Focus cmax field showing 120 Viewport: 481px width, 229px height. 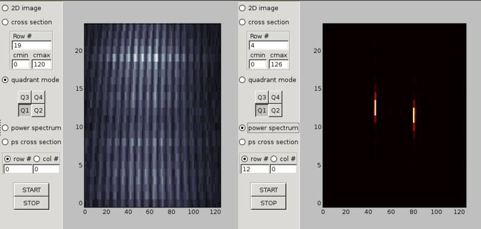41,64
